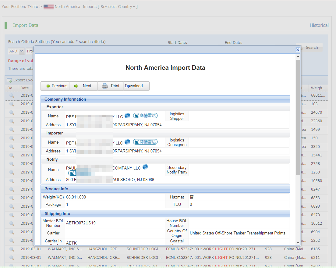Click the dialog scrollbar down arrow
This screenshot has height=268, width=336.
pyautogui.click(x=298, y=243)
